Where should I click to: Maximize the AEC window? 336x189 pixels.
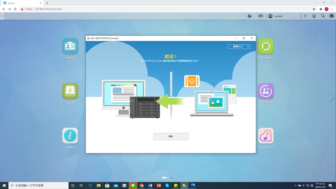[244, 38]
